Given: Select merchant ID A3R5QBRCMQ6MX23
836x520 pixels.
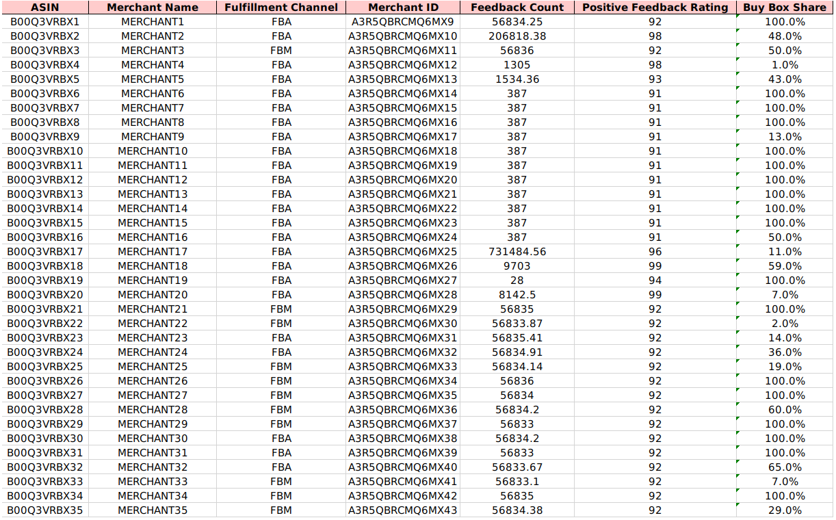Looking at the screenshot, I should (403, 223).
